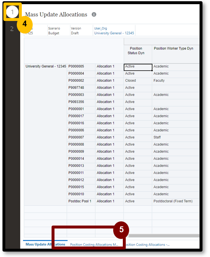
Task: Click position P9093356 row
Action: (x=81, y=102)
